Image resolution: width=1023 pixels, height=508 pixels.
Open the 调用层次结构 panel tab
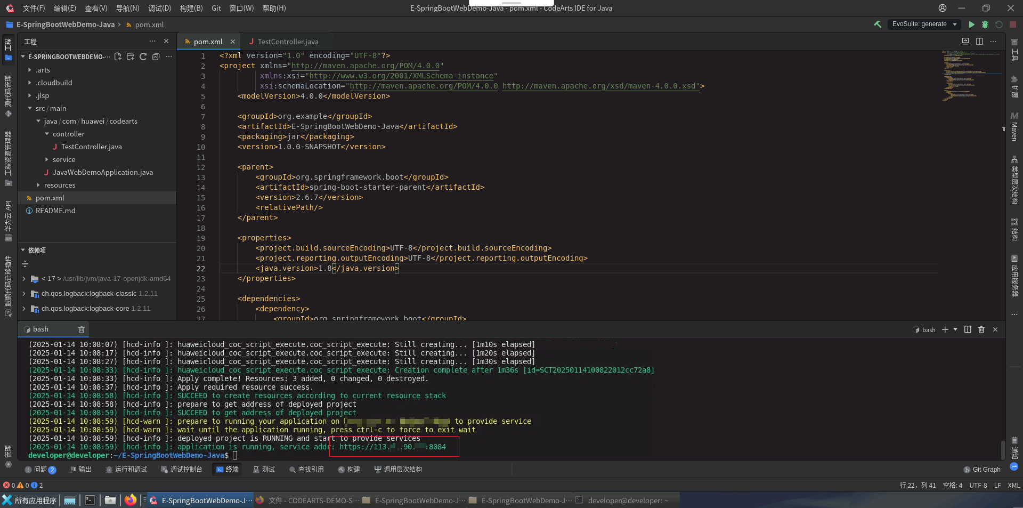(x=398, y=470)
